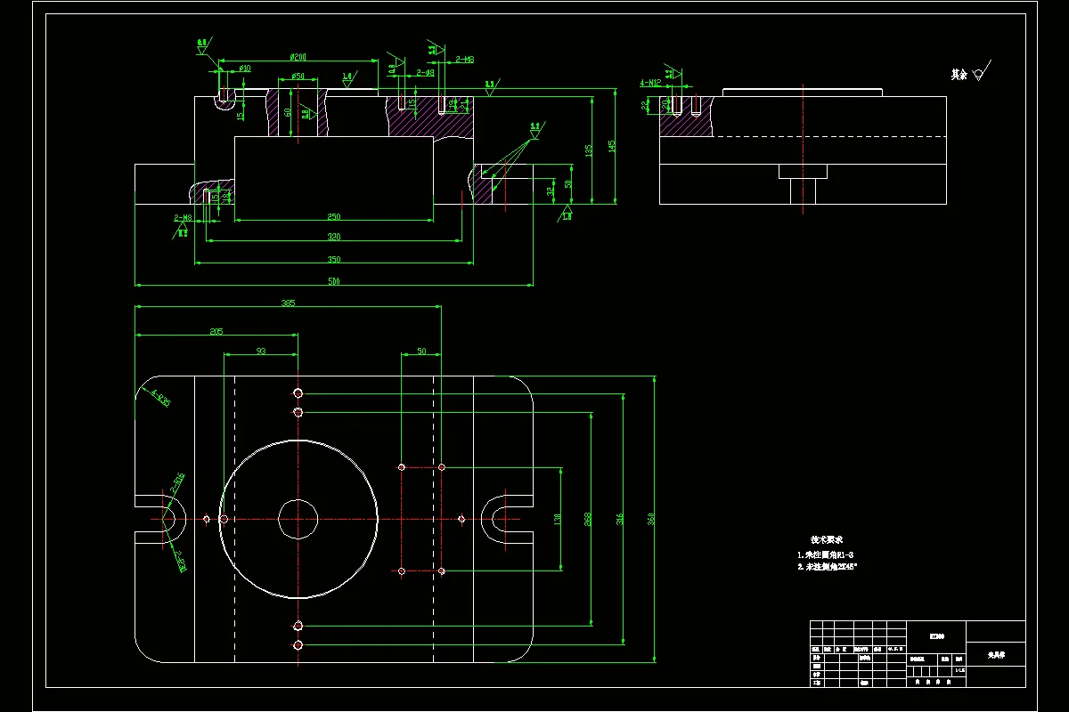Click the 130 vertical dimension in plan view
This screenshot has width=1069, height=712.
pyautogui.click(x=557, y=518)
